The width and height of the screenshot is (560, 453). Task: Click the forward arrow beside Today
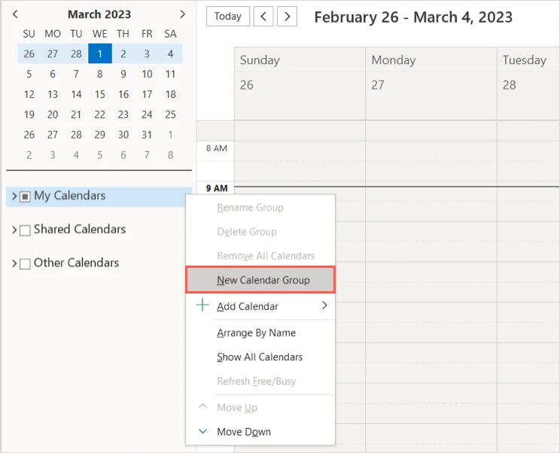click(x=287, y=16)
